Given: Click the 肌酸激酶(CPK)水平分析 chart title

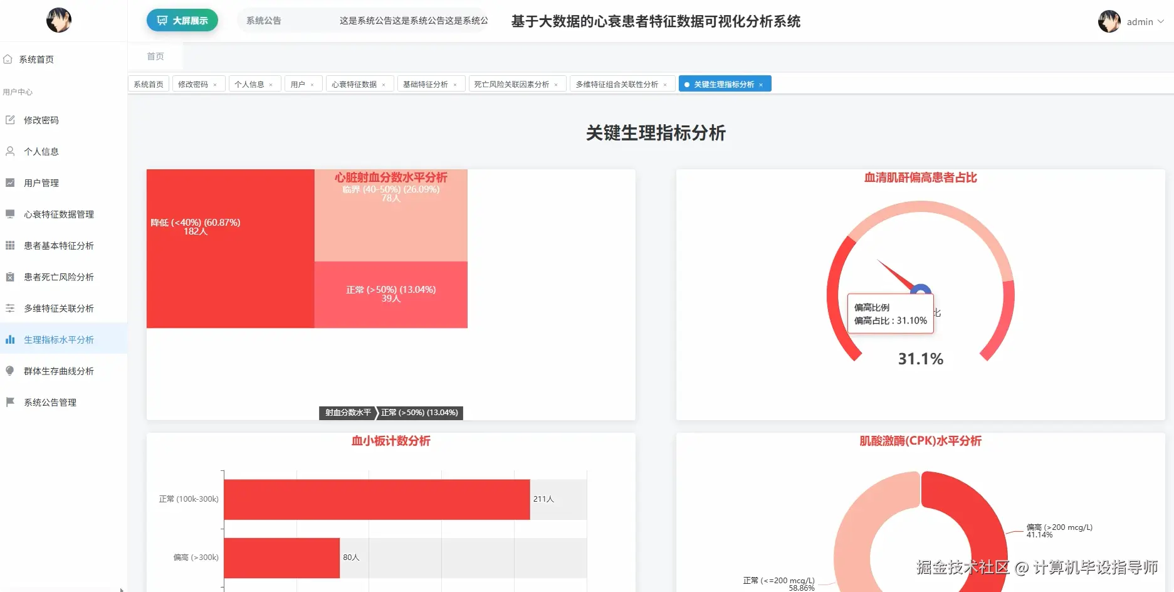Looking at the screenshot, I should coord(920,441).
